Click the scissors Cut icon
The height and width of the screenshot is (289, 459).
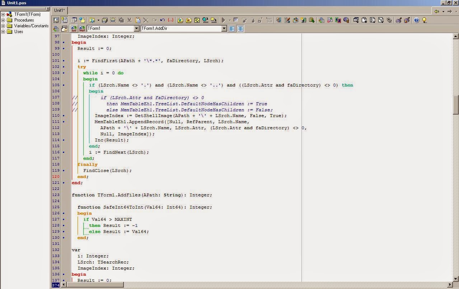click(x=129, y=20)
